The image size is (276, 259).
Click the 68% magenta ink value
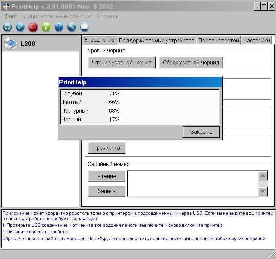(114, 111)
